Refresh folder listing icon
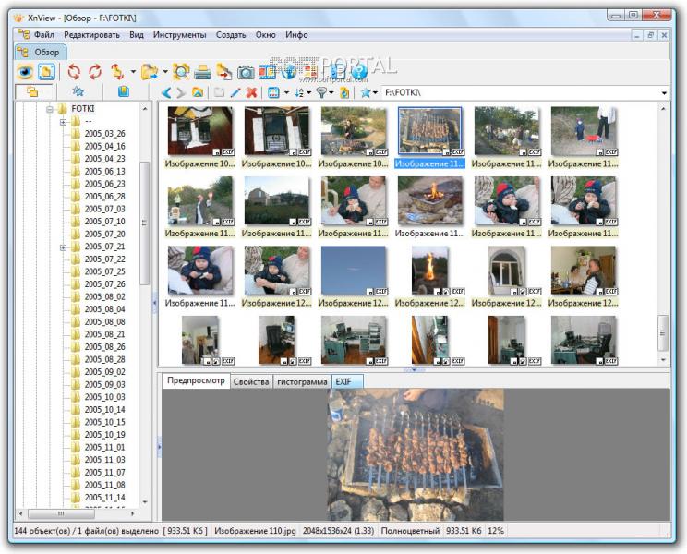The width and height of the screenshot is (687, 554). tap(344, 92)
